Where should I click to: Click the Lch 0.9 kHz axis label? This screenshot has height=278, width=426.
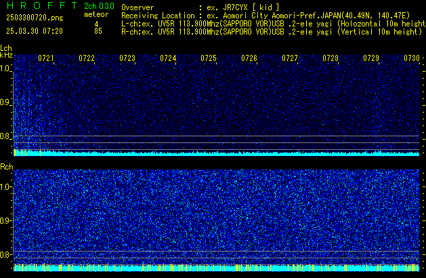(5, 102)
